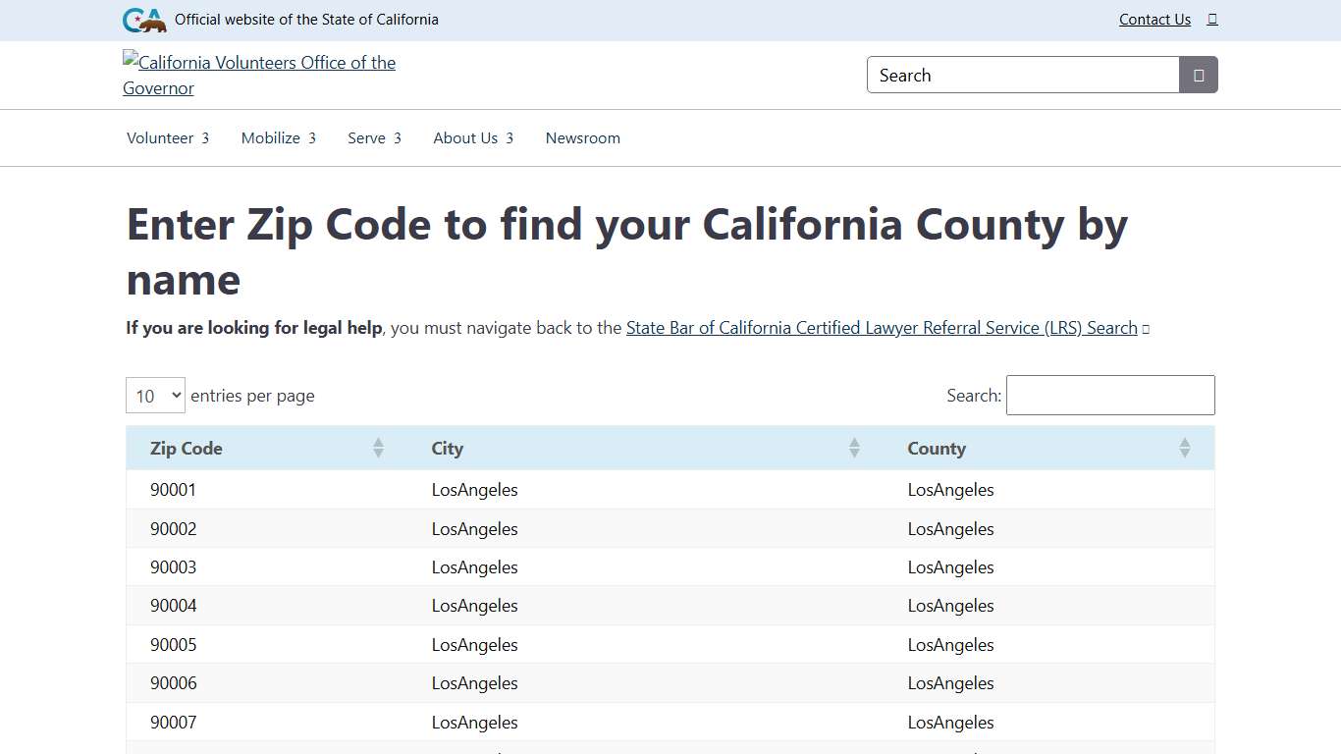Image resolution: width=1341 pixels, height=754 pixels.
Task: Click the external link icon after LRS Search link
Action: coord(1146,328)
